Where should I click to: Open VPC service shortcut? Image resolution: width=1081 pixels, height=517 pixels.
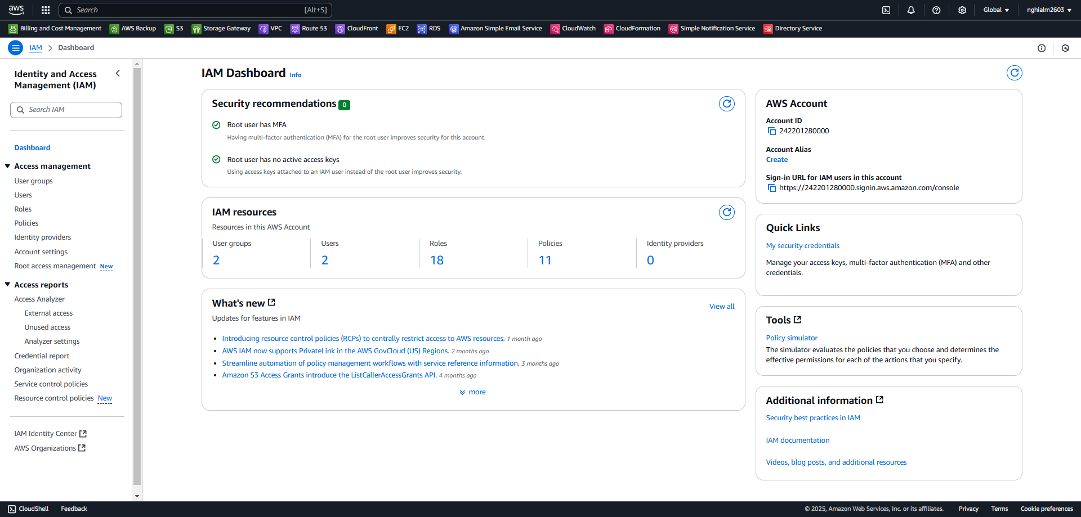click(271, 29)
